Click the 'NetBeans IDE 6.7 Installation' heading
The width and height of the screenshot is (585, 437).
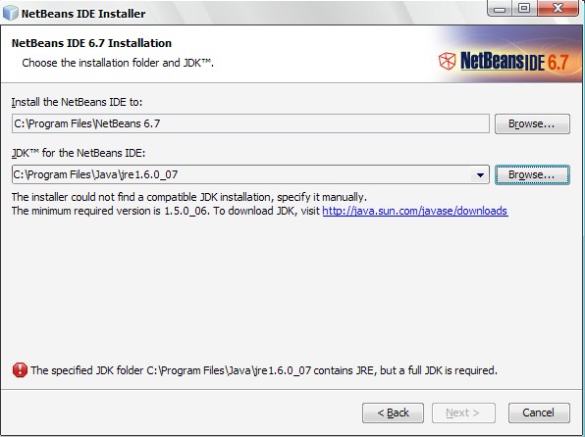pyautogui.click(x=92, y=43)
